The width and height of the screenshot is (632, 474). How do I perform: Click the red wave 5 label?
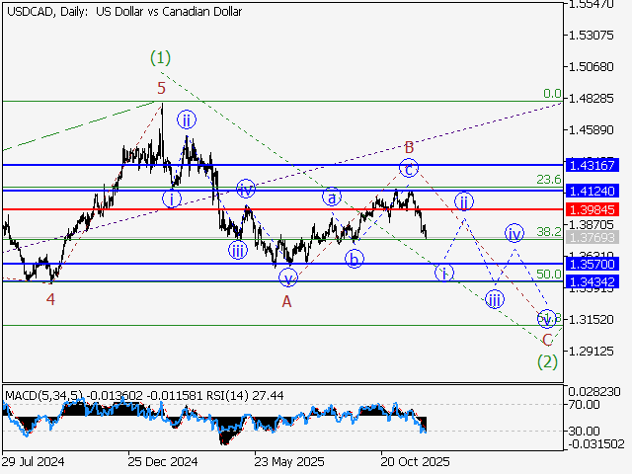tap(161, 88)
